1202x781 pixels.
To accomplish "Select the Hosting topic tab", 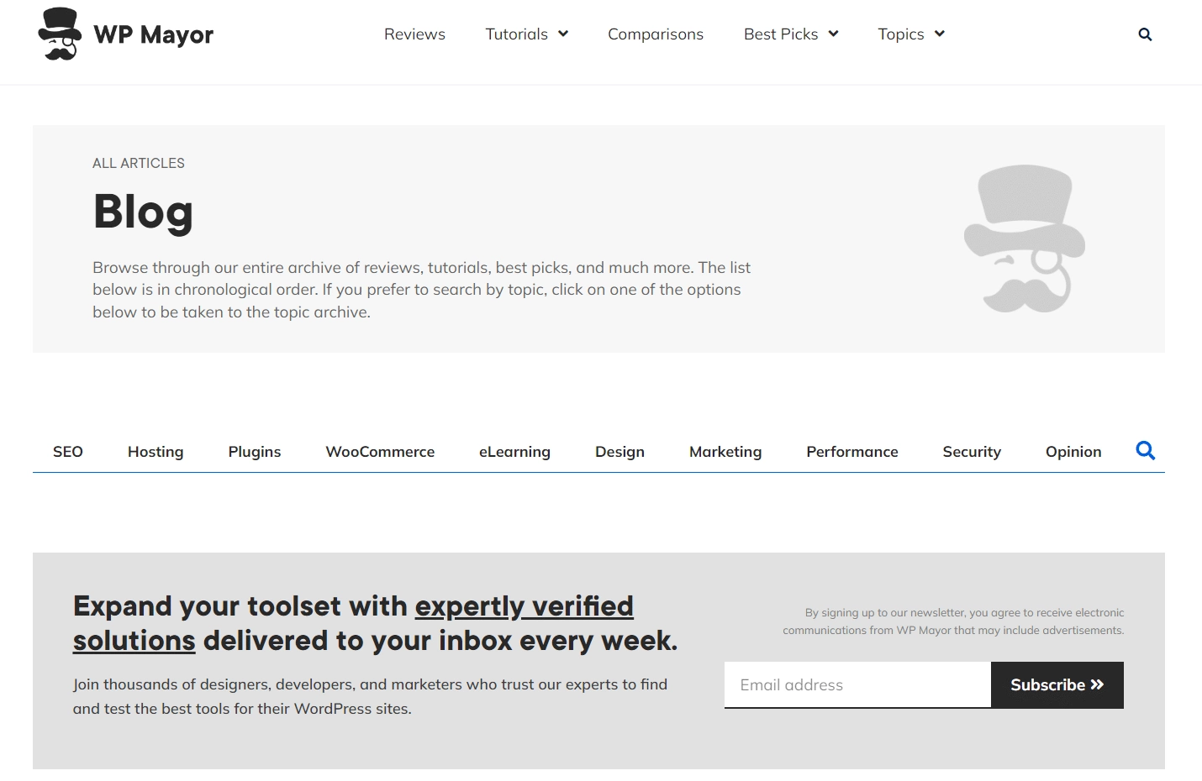I will click(x=156, y=452).
